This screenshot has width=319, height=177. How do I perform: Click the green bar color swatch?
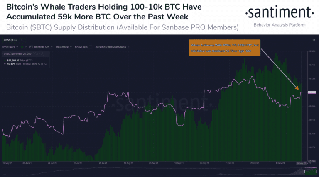pos(22,47)
